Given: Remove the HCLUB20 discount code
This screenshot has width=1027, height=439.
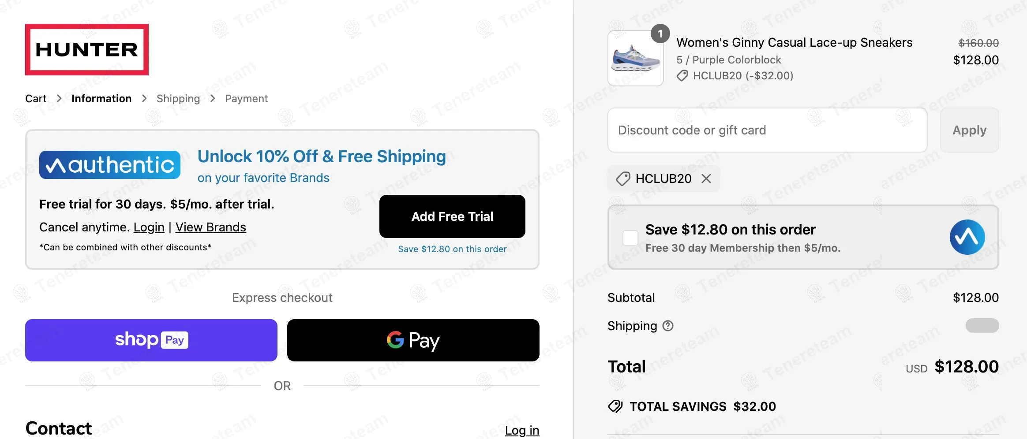Looking at the screenshot, I should click(x=706, y=179).
